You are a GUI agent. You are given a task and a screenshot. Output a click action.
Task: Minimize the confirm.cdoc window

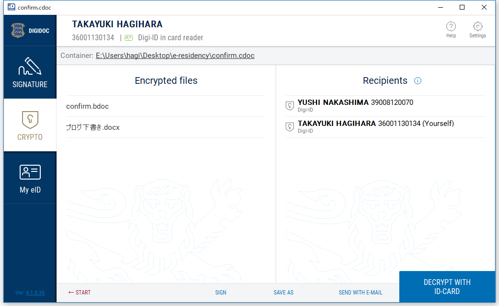441,7
